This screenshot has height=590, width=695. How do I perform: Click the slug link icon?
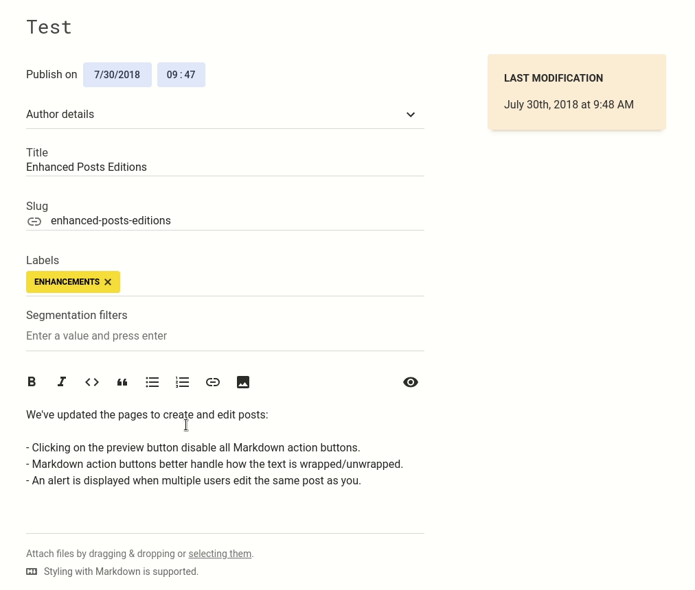pyautogui.click(x=34, y=222)
